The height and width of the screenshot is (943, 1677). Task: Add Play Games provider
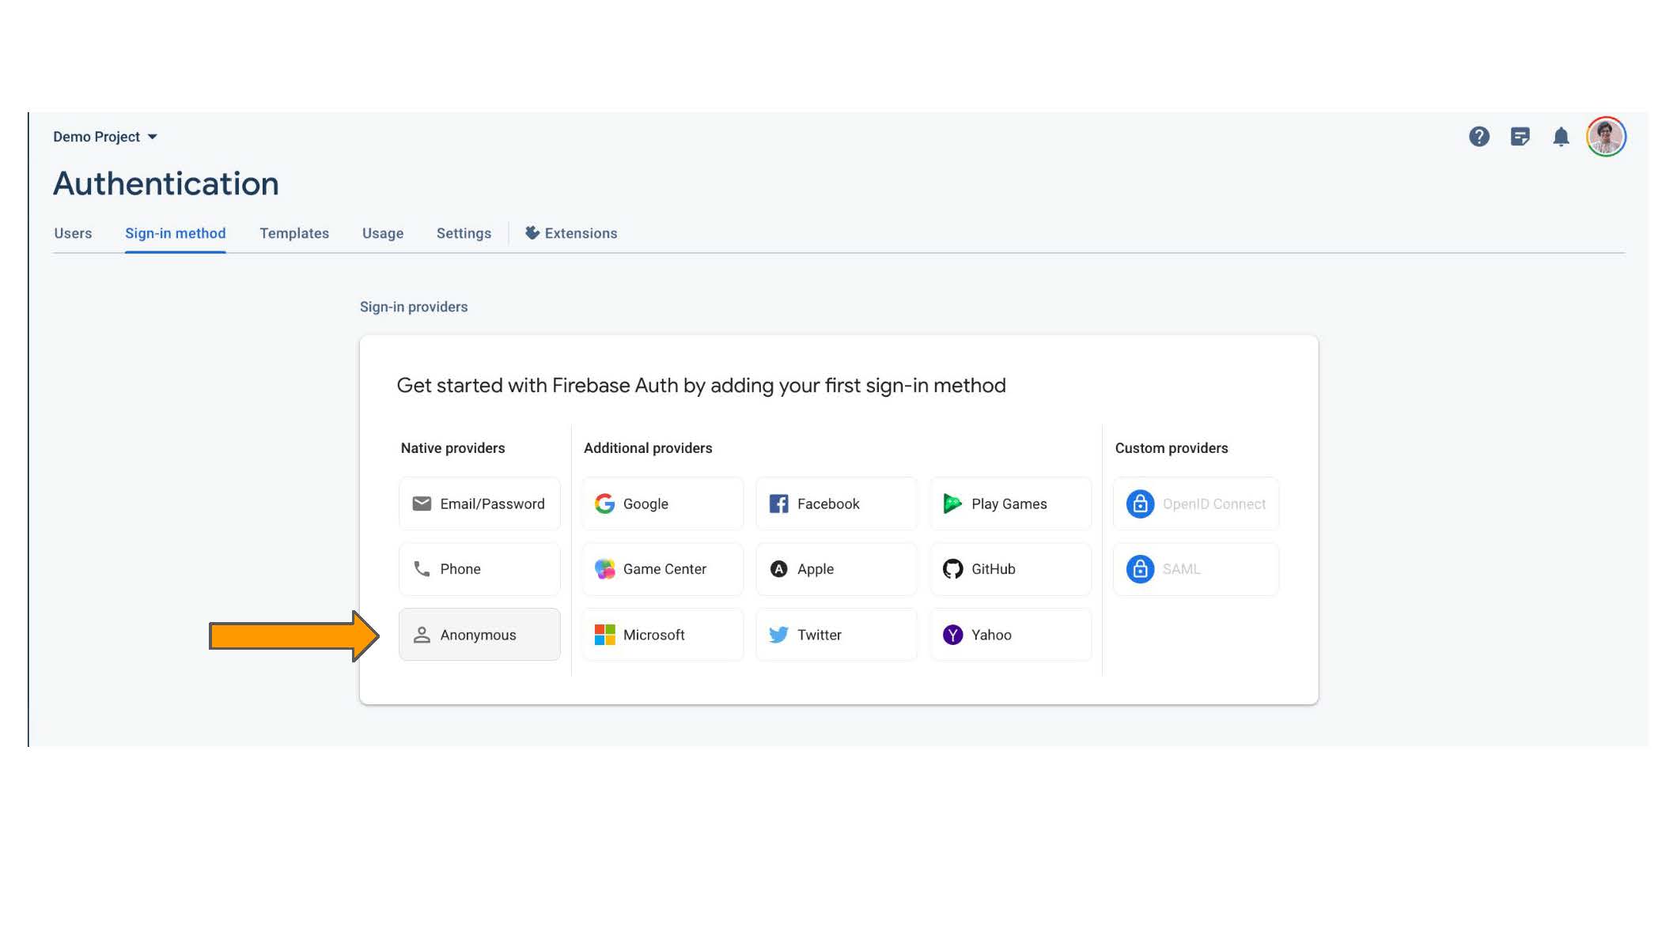click(1011, 504)
